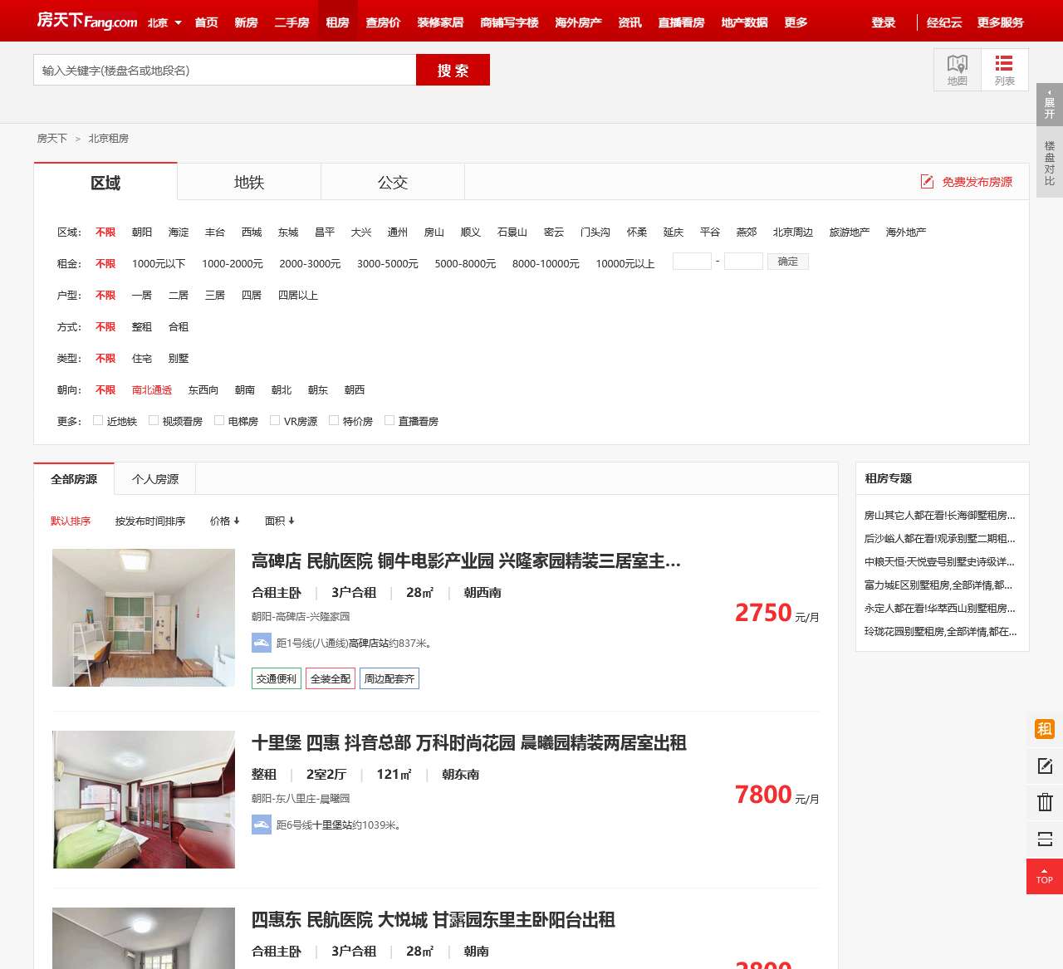1063x969 pixels.
Task: Click the sidebar edit note icon
Action: (x=1045, y=766)
